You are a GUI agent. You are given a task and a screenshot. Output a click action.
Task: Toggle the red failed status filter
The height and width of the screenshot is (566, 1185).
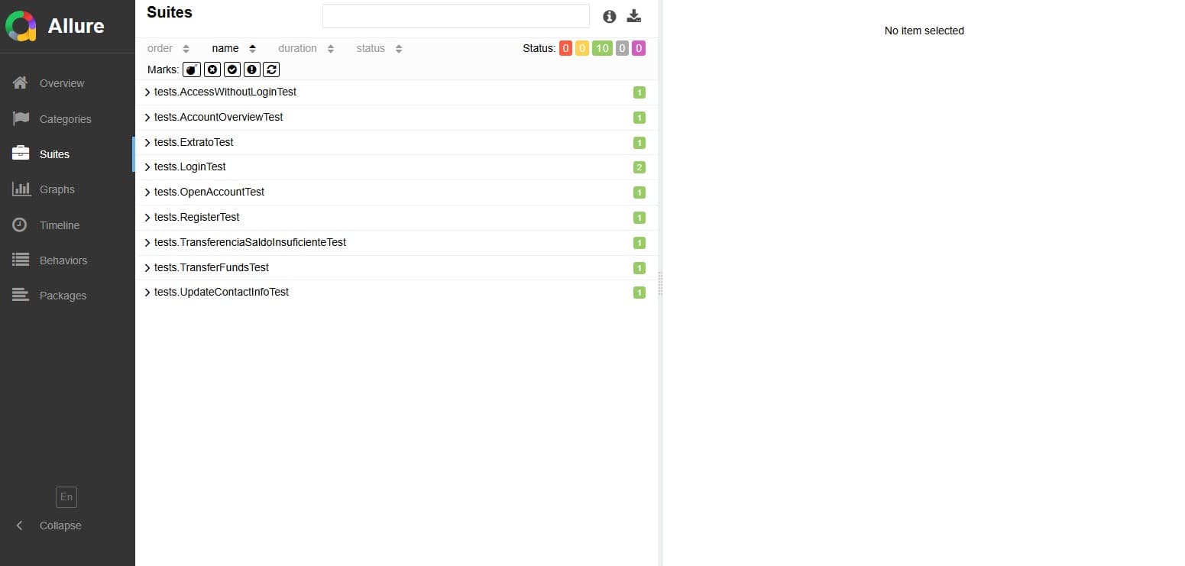(x=565, y=48)
